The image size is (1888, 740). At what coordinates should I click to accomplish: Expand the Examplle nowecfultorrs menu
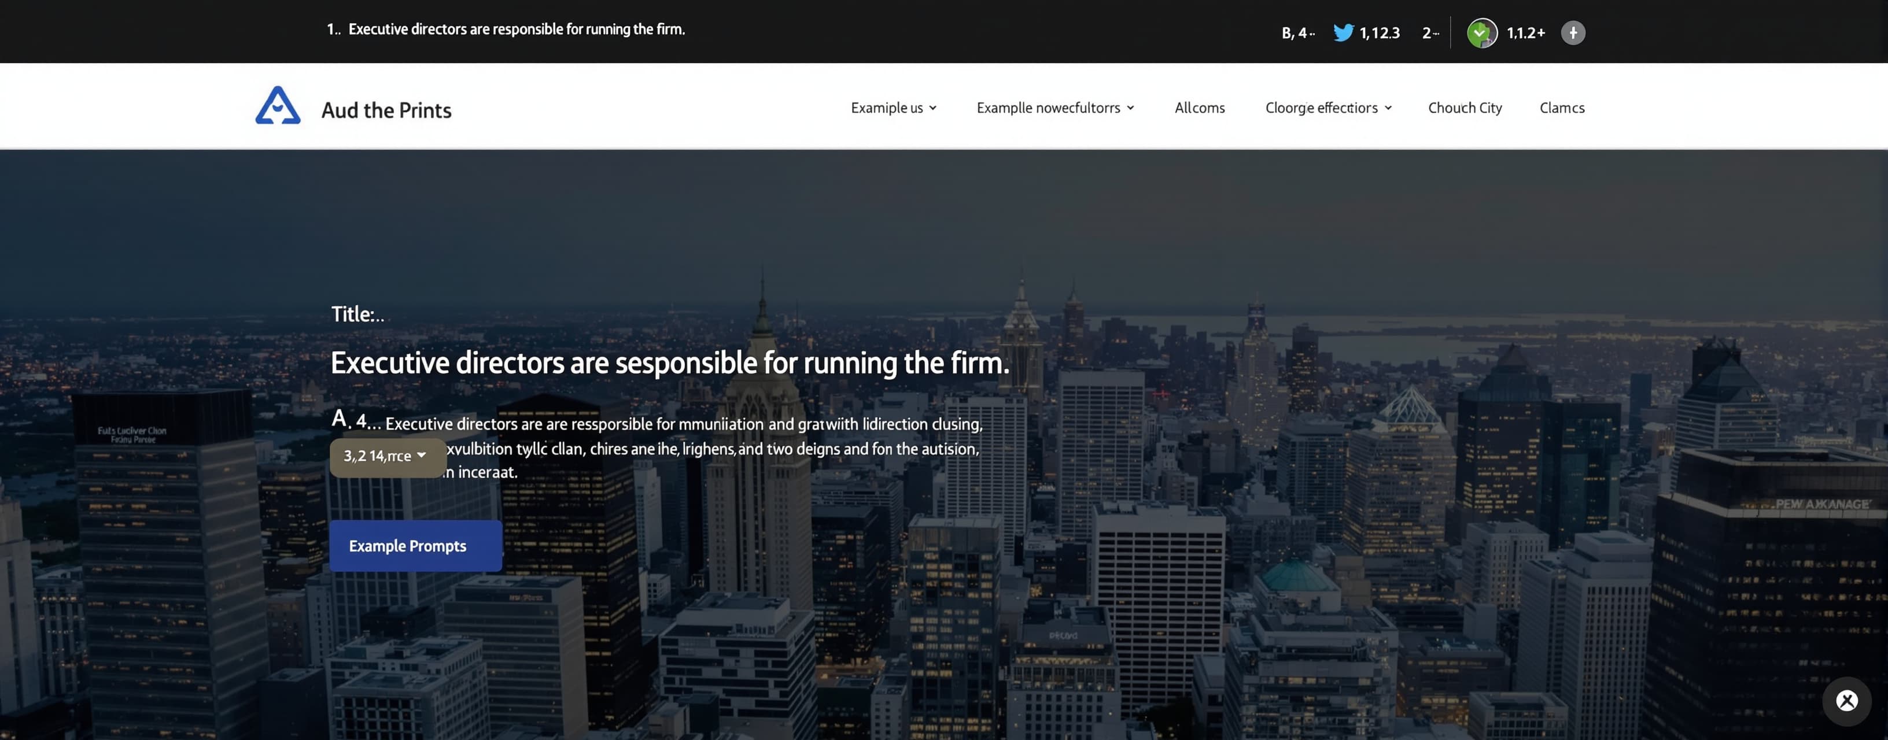point(1056,108)
